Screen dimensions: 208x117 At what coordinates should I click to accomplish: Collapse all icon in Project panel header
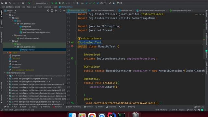pyautogui.click(x=56, y=11)
